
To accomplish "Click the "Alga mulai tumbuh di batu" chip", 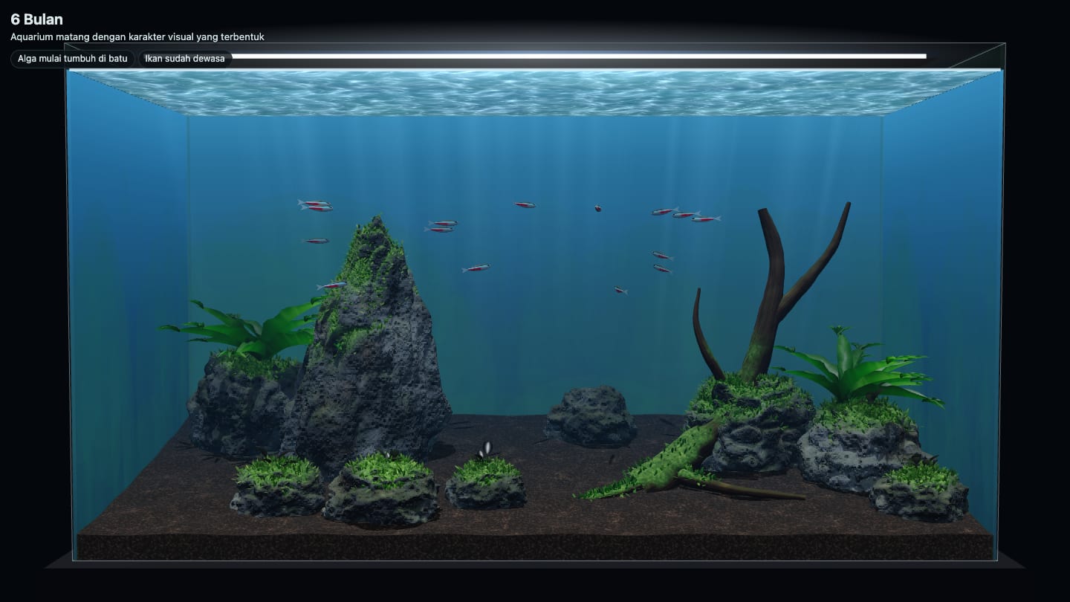I will coord(73,59).
